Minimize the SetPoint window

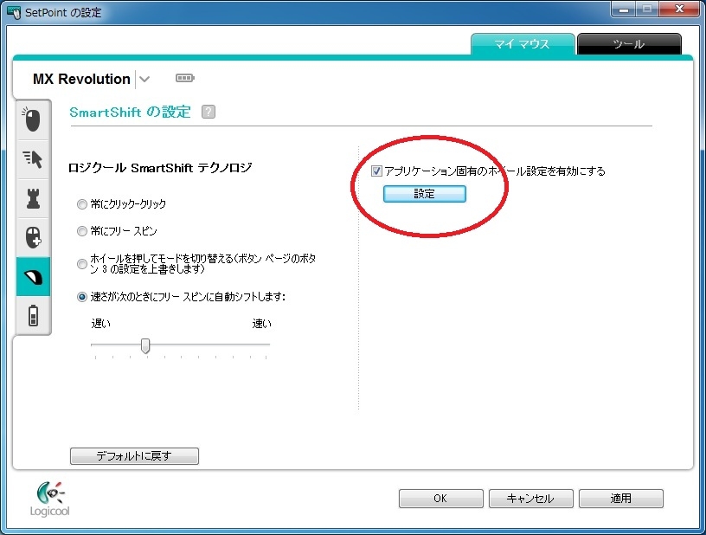coord(624,10)
